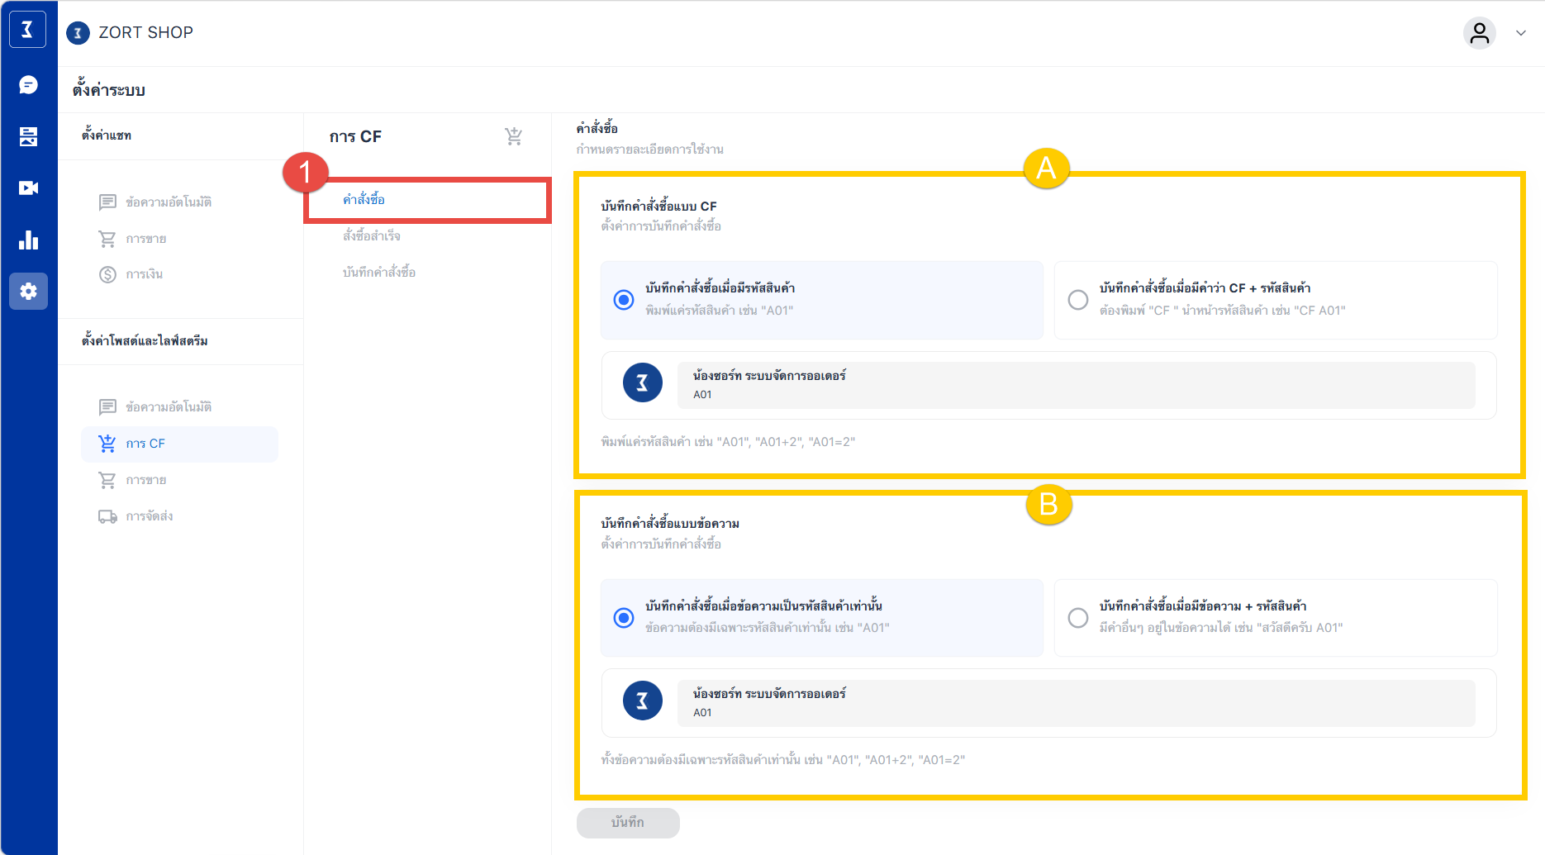Image resolution: width=1545 pixels, height=855 pixels.
Task: Open the คำสั่งซื้อ submenu item
Action: pos(364,200)
